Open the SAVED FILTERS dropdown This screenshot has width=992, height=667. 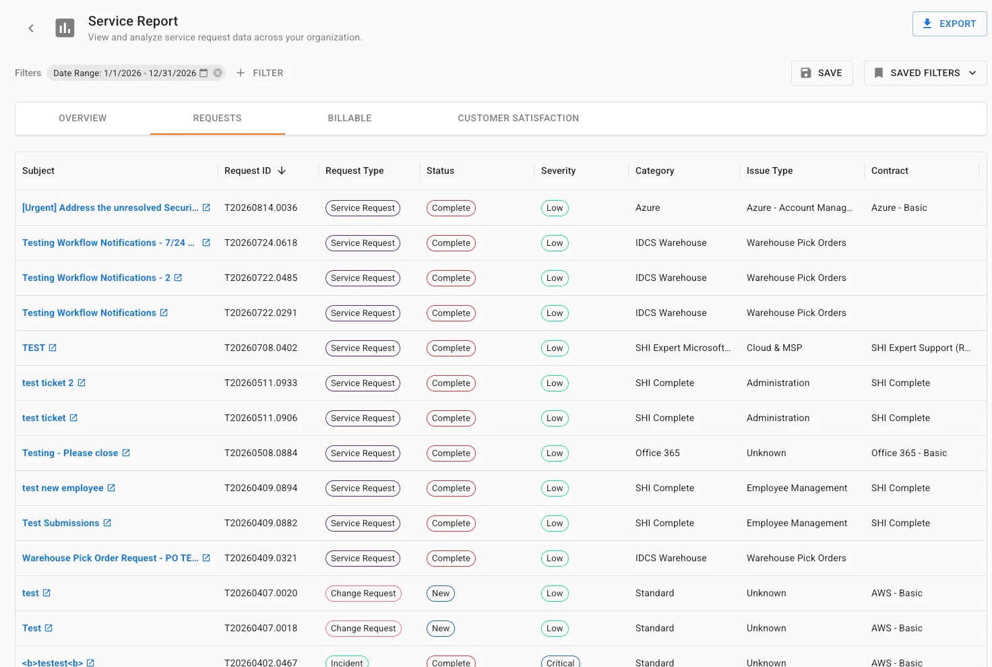(x=925, y=73)
